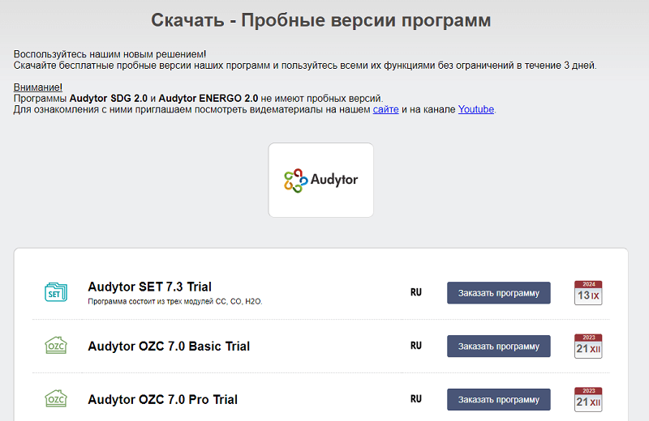Click the calendar icon in OZC Basic Trial row
The height and width of the screenshot is (421, 649).
[x=588, y=346]
